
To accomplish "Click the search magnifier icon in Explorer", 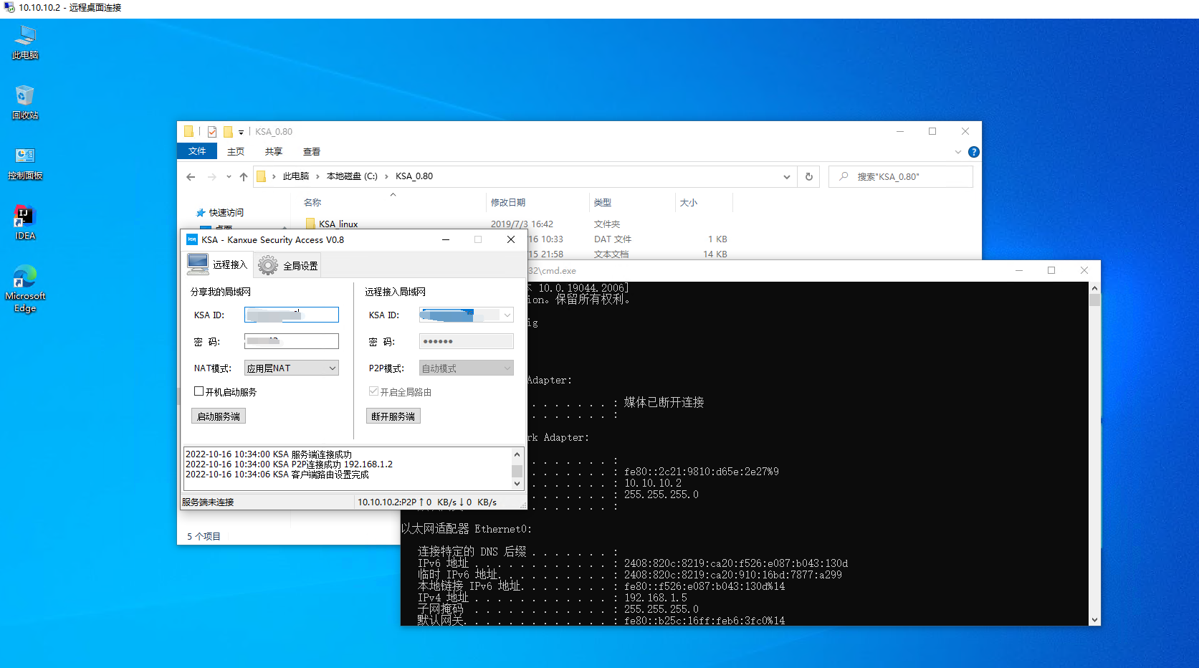I will [844, 176].
